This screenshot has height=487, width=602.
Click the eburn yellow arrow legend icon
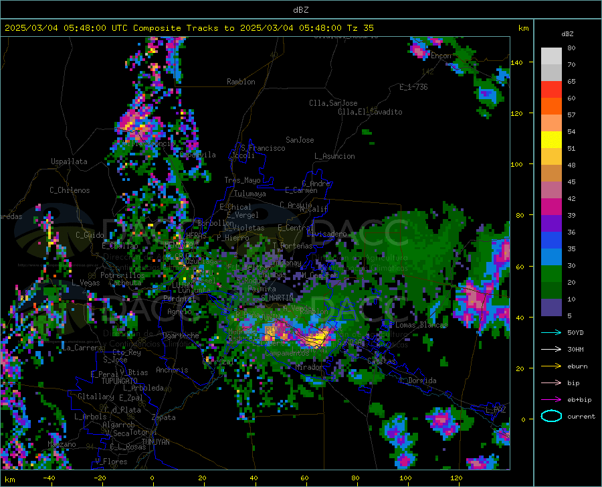(551, 366)
